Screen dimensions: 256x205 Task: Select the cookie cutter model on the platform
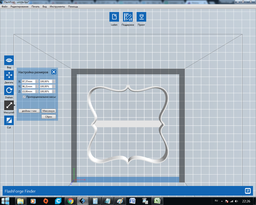[x=128, y=124]
